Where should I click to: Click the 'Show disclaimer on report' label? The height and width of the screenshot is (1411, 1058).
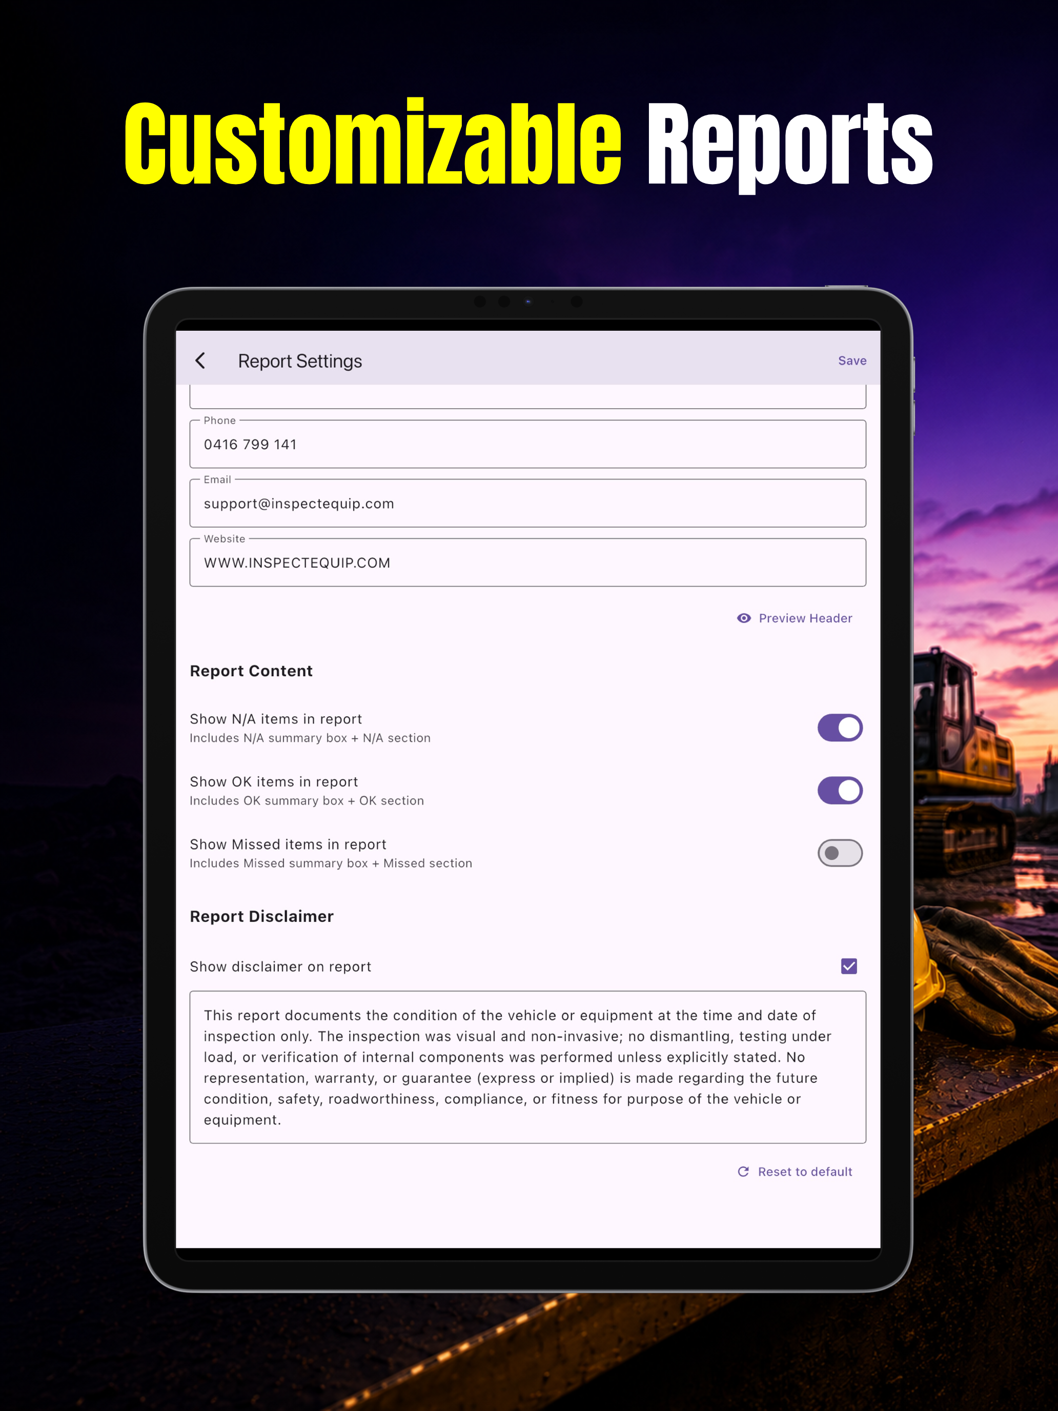click(280, 967)
